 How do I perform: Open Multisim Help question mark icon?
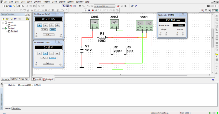[136, 6]
